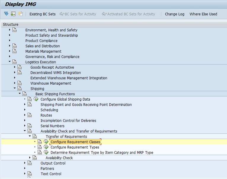Expand Governance, Risk and Compliance node

click(x=10, y=57)
